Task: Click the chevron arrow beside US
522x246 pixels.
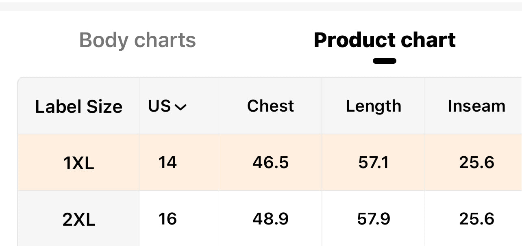Action: pos(180,107)
